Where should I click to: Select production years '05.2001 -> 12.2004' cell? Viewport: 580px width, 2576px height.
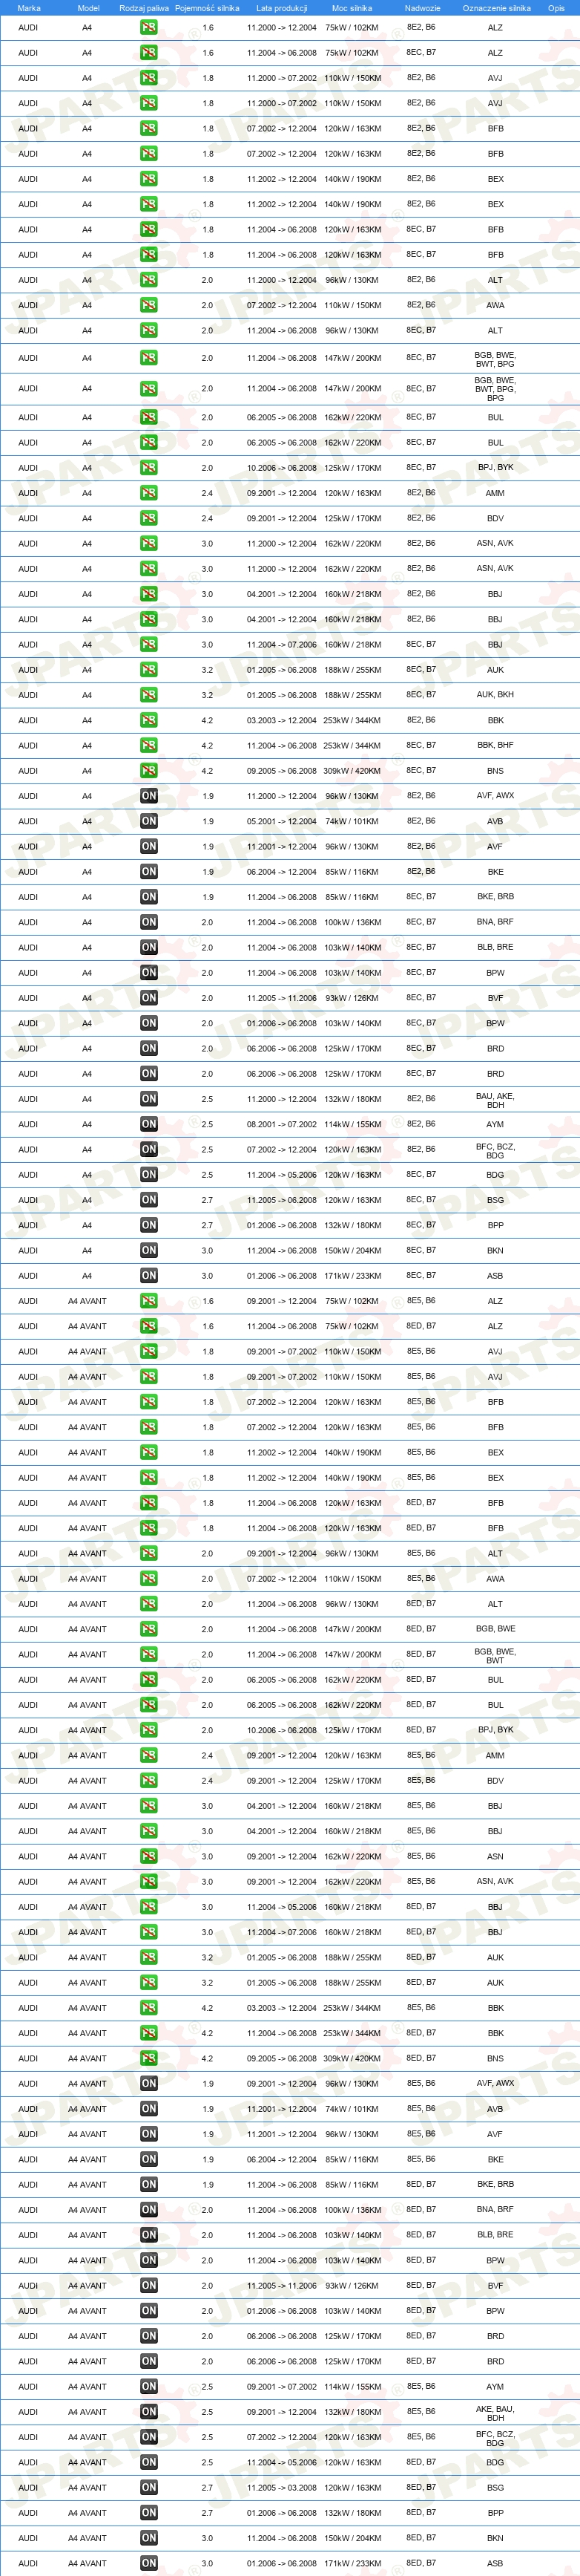[x=282, y=821]
